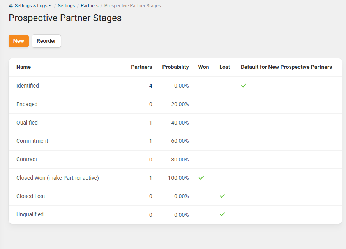Screen dimensions: 346x249
Task: Open the Partners breadcrumb link
Action: pyautogui.click(x=90, y=6)
